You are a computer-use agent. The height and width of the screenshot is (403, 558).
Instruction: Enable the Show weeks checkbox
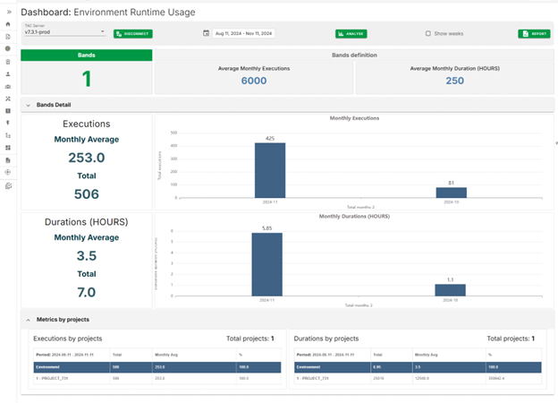[x=427, y=33]
